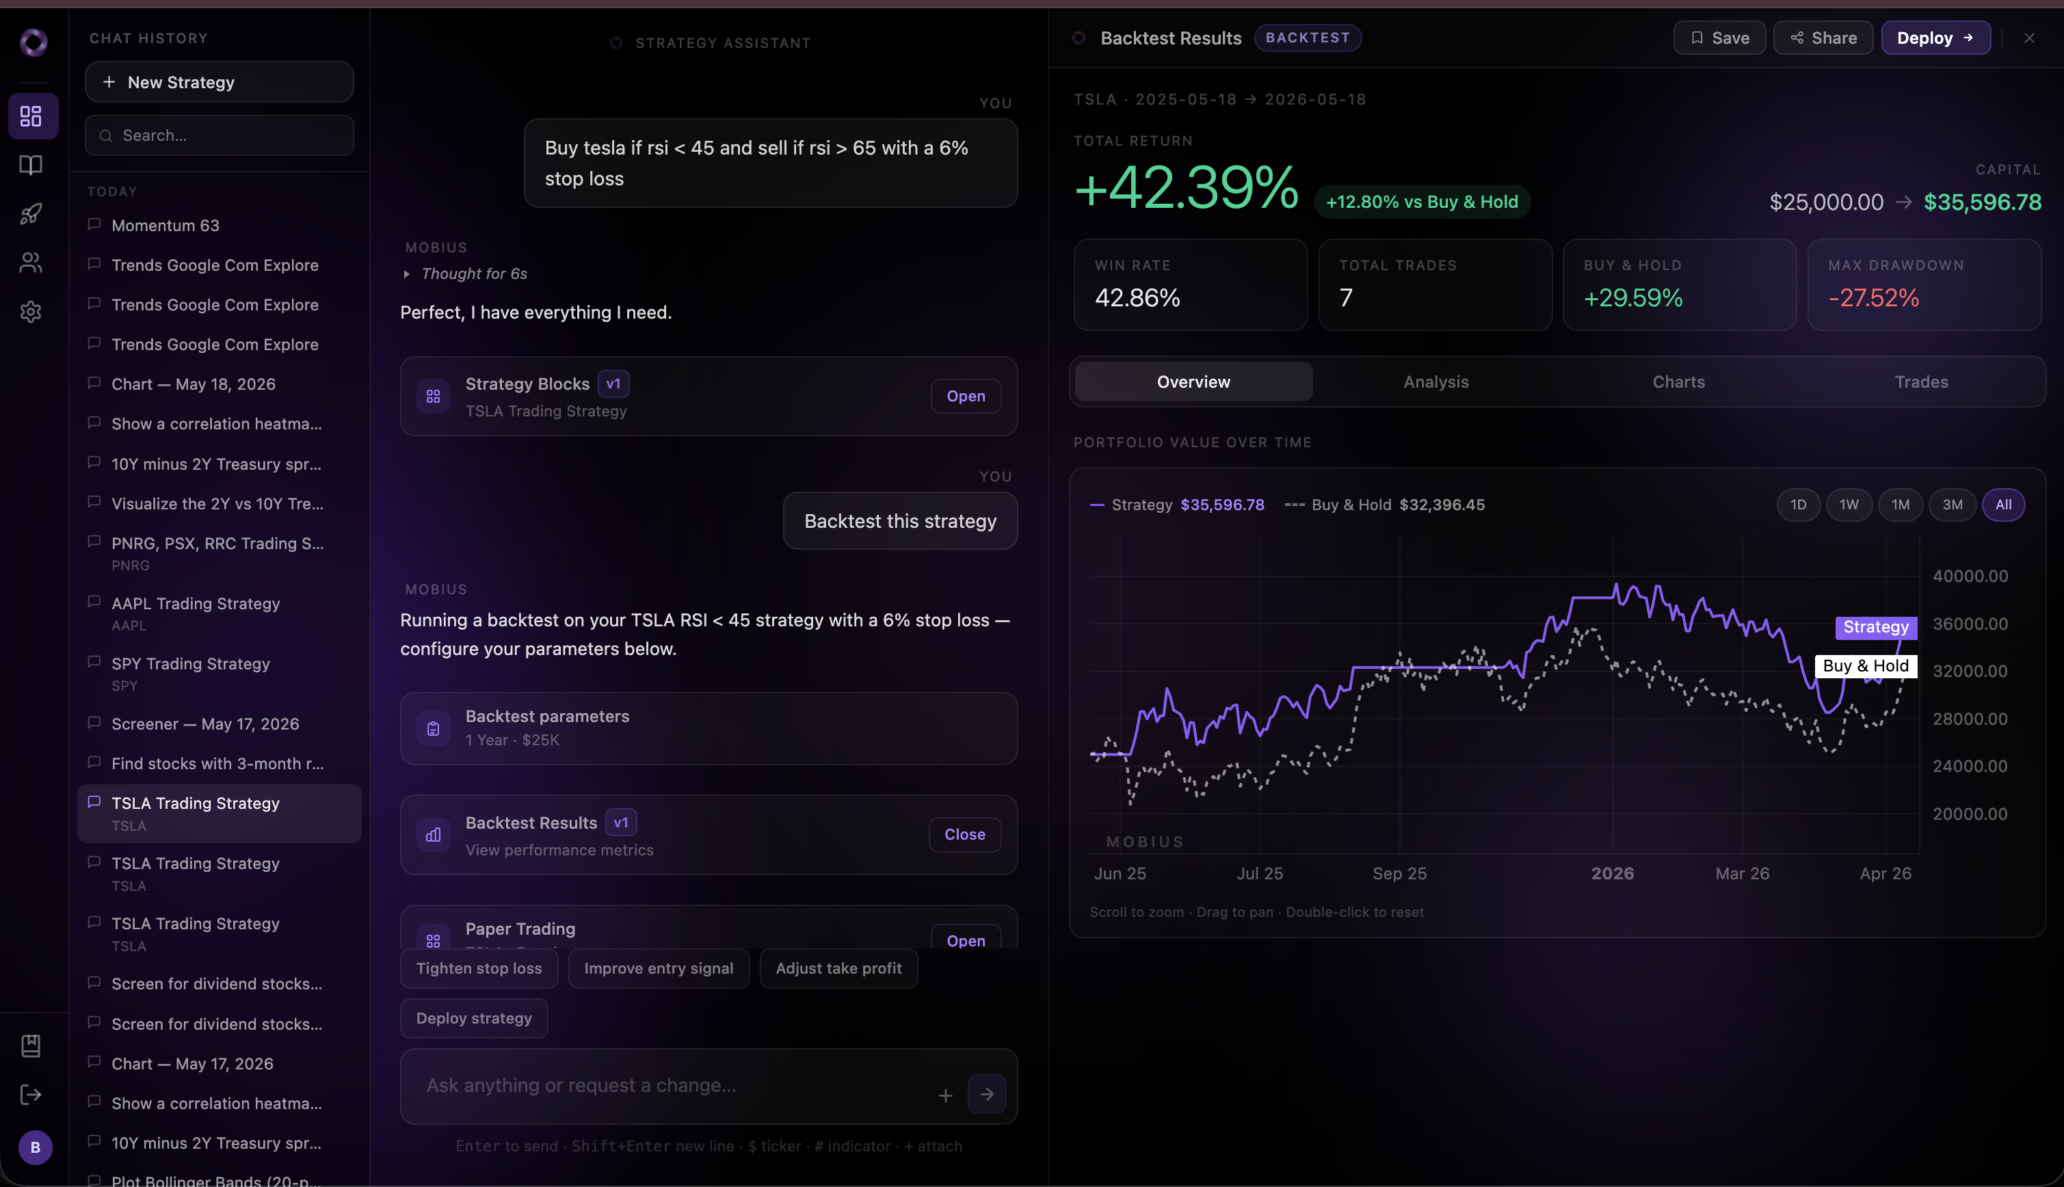Open the 'Momentum 63' chat
The height and width of the screenshot is (1187, 2064).
tap(220, 225)
